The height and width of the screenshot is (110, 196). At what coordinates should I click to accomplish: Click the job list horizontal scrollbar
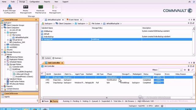(x=107, y=98)
